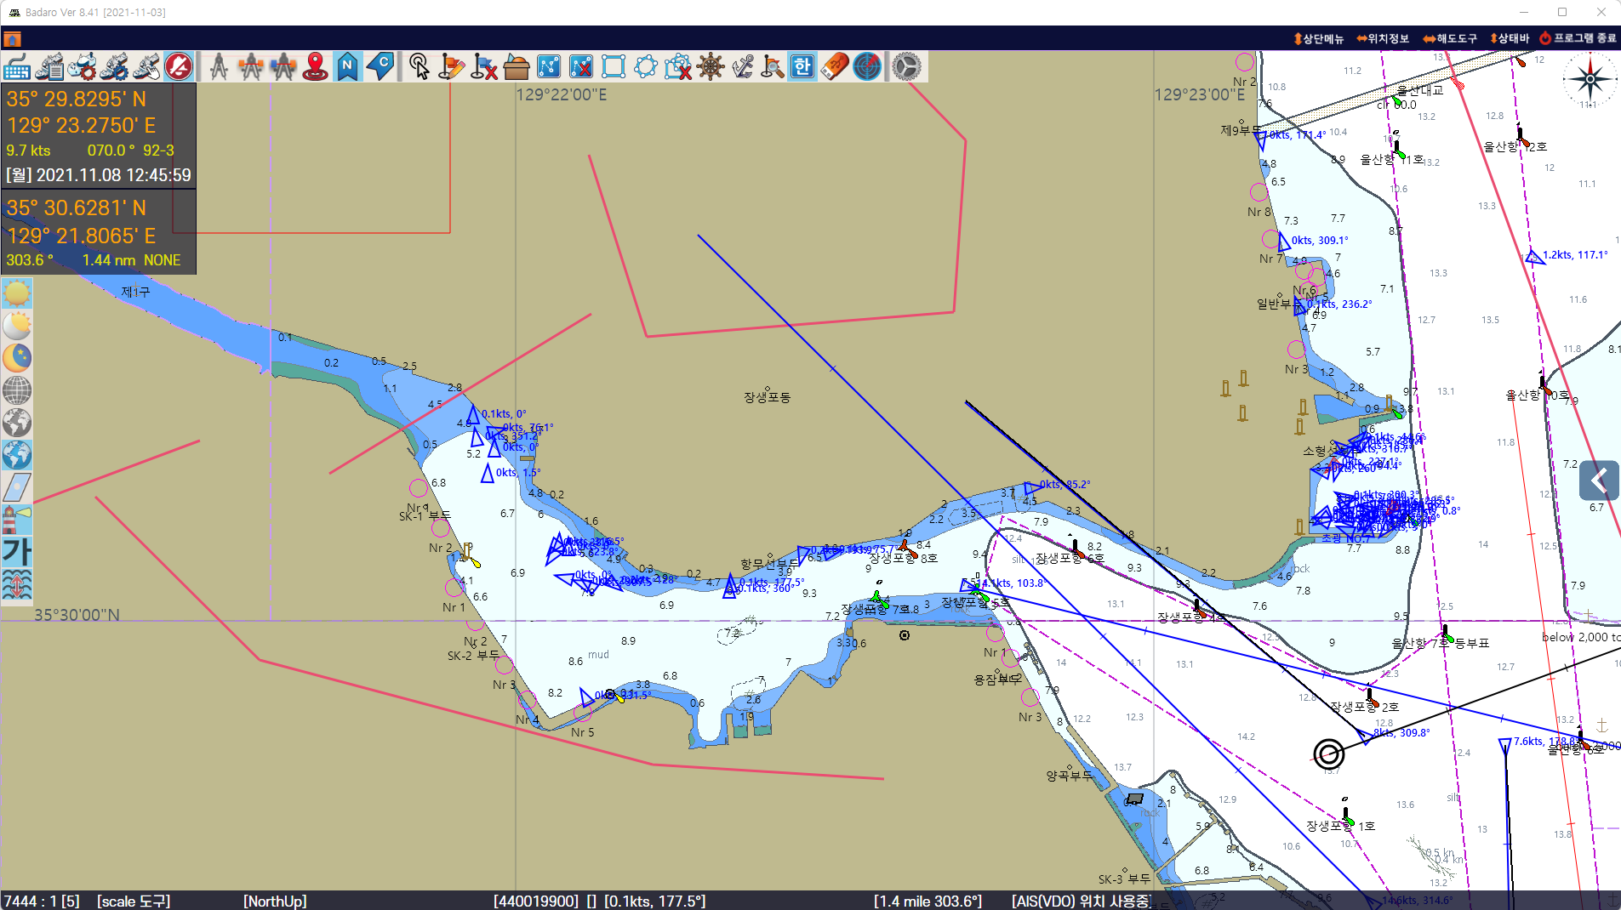Select the 장생포항 6호 buoy on chart
1621x910 pixels.
click(1076, 549)
